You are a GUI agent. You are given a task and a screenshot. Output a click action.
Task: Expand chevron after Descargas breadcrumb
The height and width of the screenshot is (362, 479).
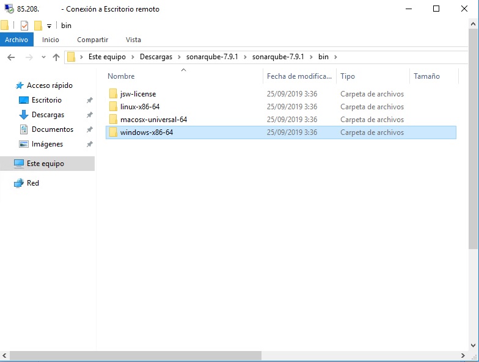coord(179,57)
